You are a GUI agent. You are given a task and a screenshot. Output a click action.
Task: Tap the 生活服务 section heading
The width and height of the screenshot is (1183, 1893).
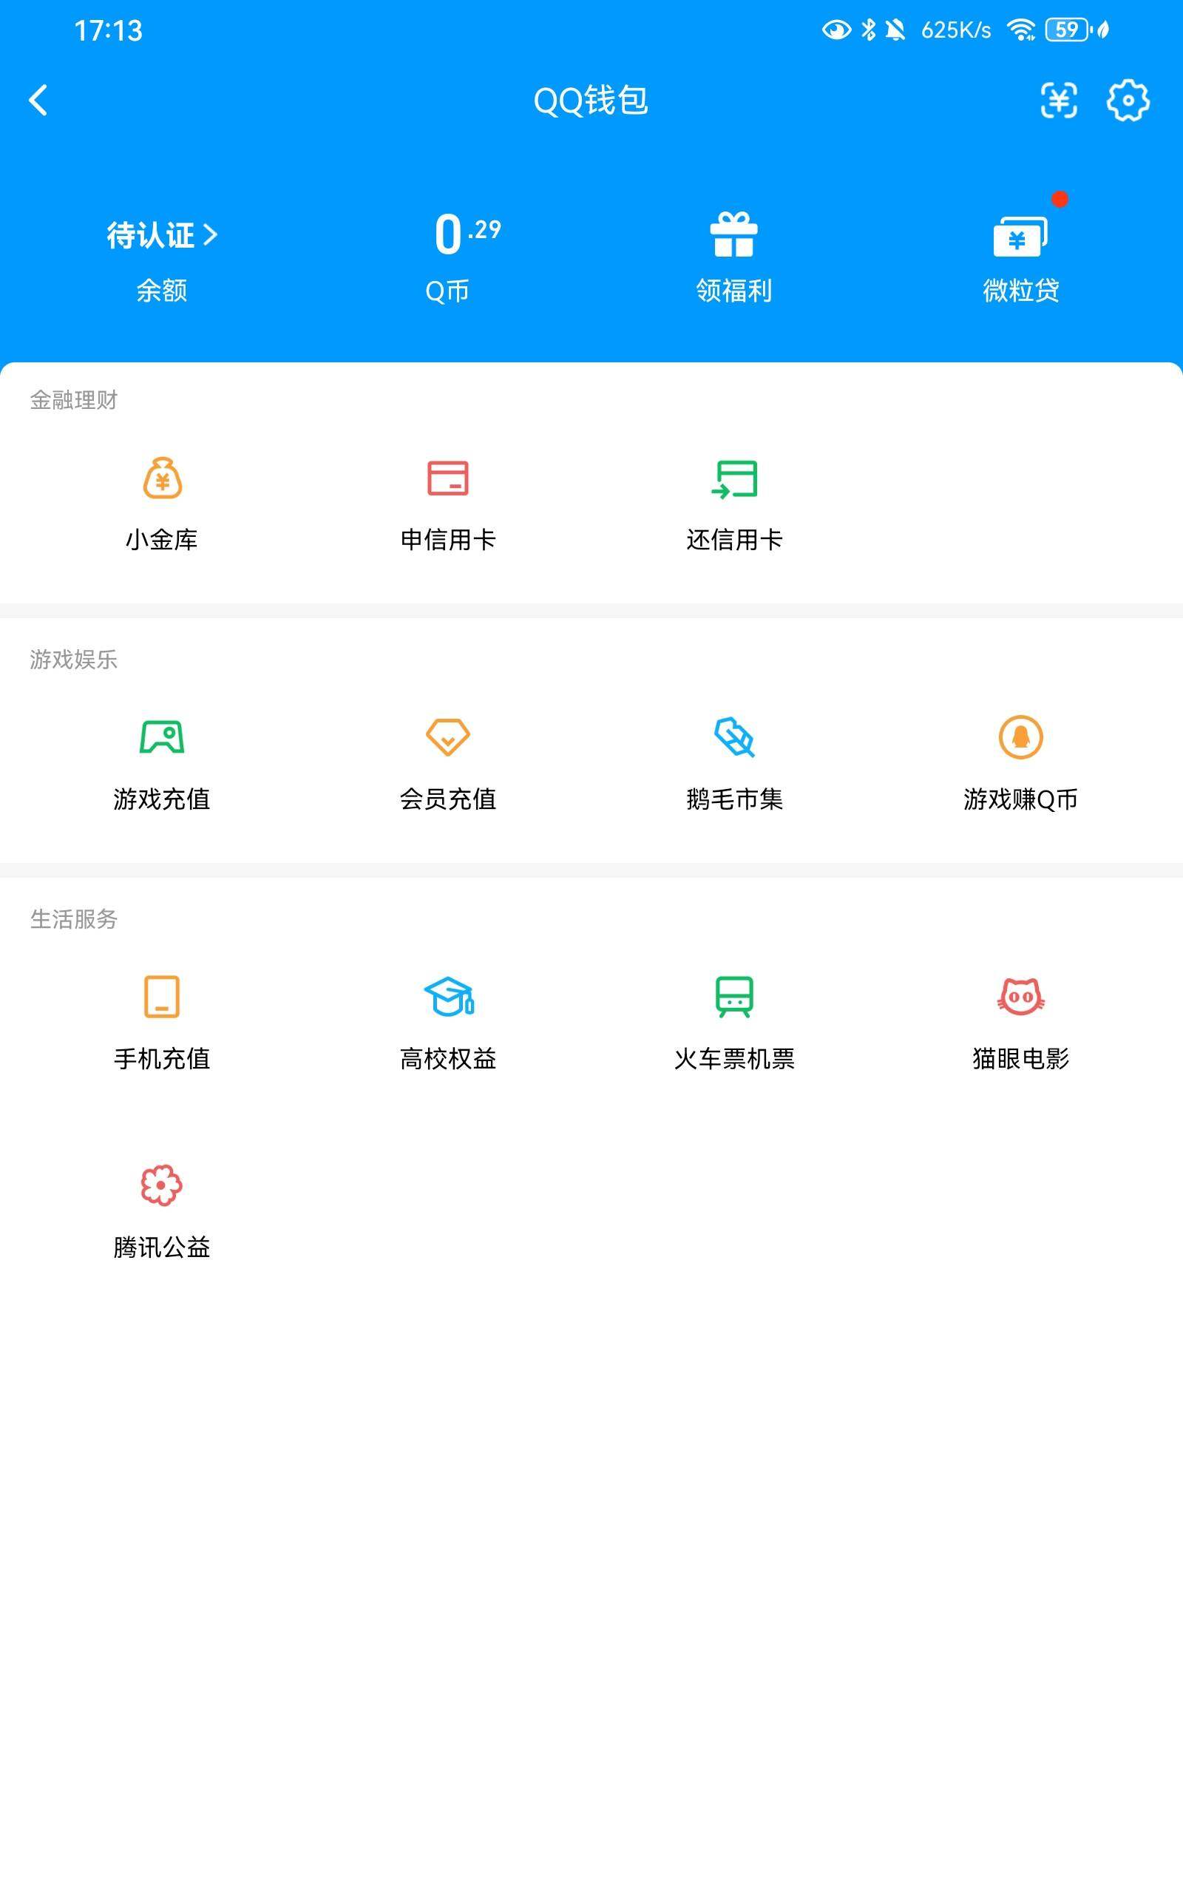(73, 919)
